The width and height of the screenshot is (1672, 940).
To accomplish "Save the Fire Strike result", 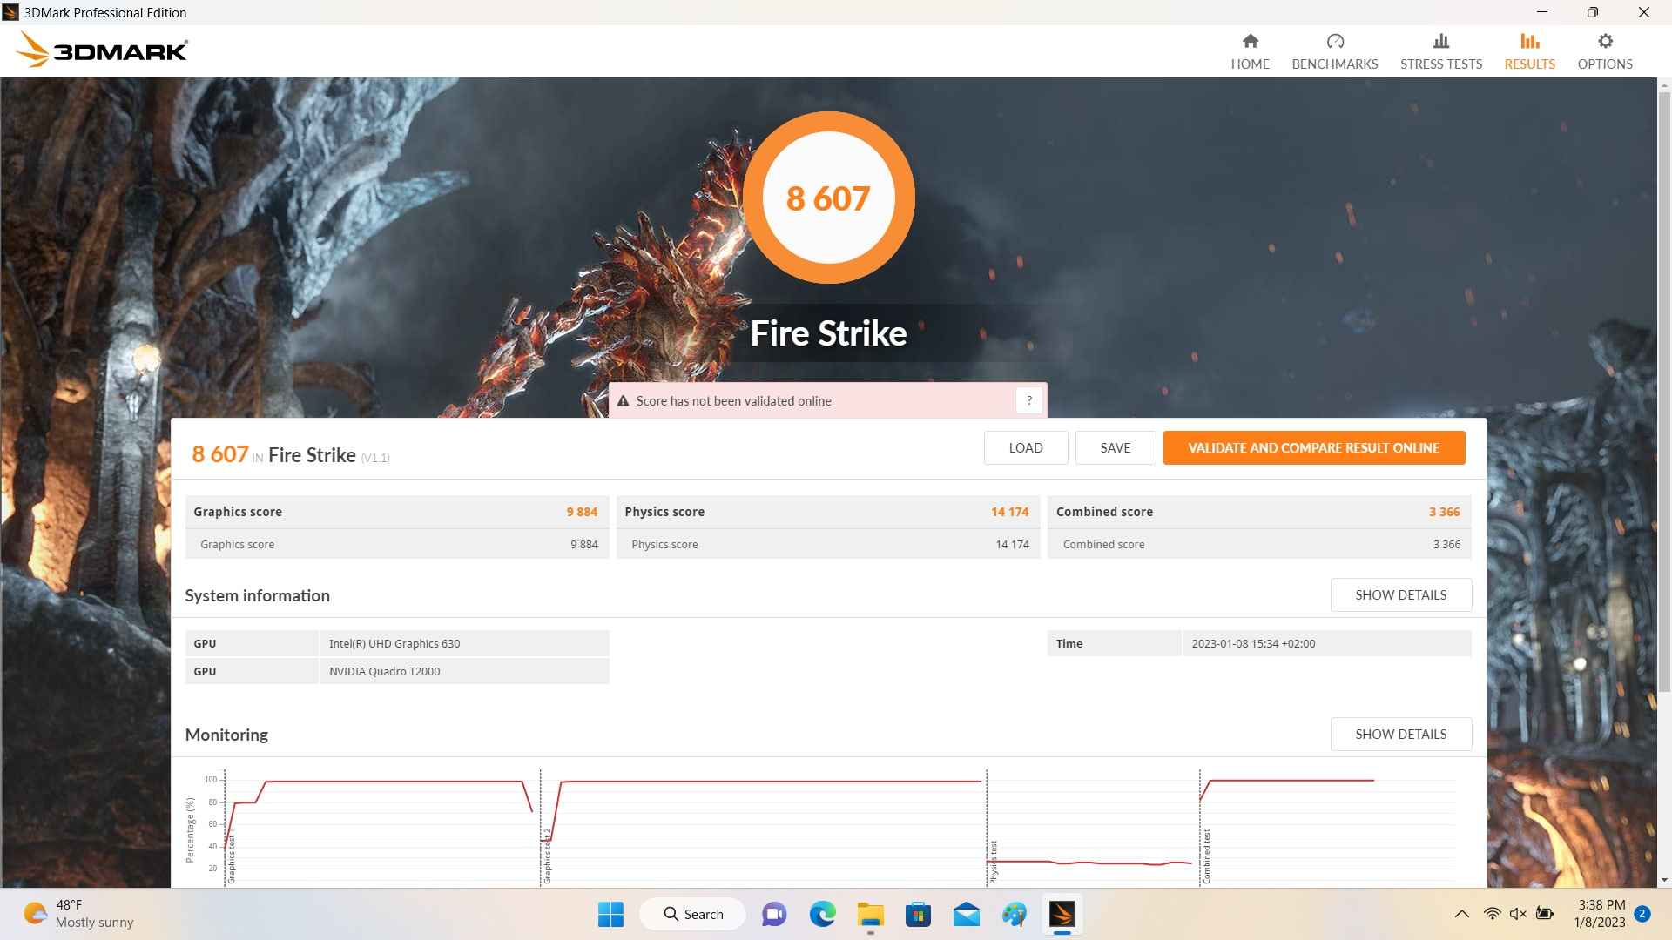I will pos(1115,448).
